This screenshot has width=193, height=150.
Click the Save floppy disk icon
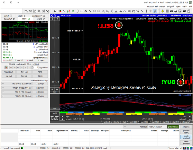pyautogui.click(x=180, y=11)
